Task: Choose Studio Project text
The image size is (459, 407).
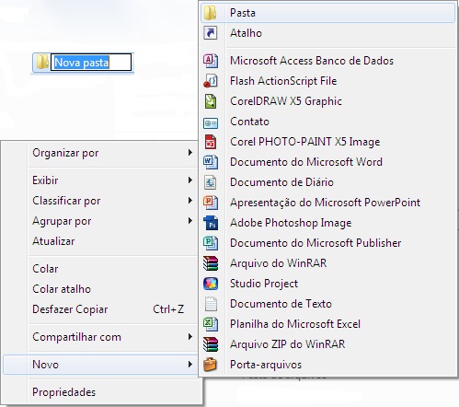Action: (x=264, y=284)
